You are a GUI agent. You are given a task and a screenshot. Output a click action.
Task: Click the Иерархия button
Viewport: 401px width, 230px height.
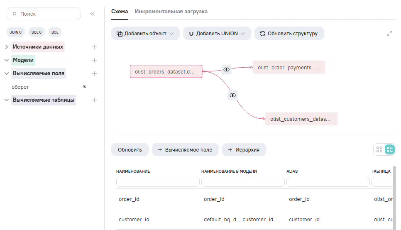tap(244, 150)
